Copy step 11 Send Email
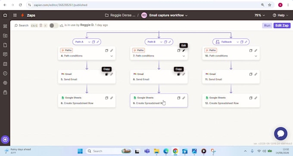The image size is (293, 156). pyautogui.click(x=251, y=74)
